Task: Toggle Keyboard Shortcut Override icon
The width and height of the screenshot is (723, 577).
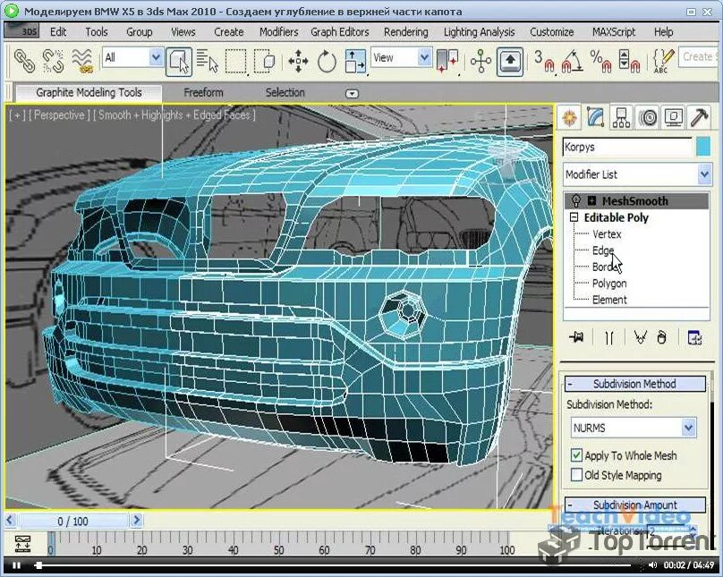Action: (x=510, y=61)
